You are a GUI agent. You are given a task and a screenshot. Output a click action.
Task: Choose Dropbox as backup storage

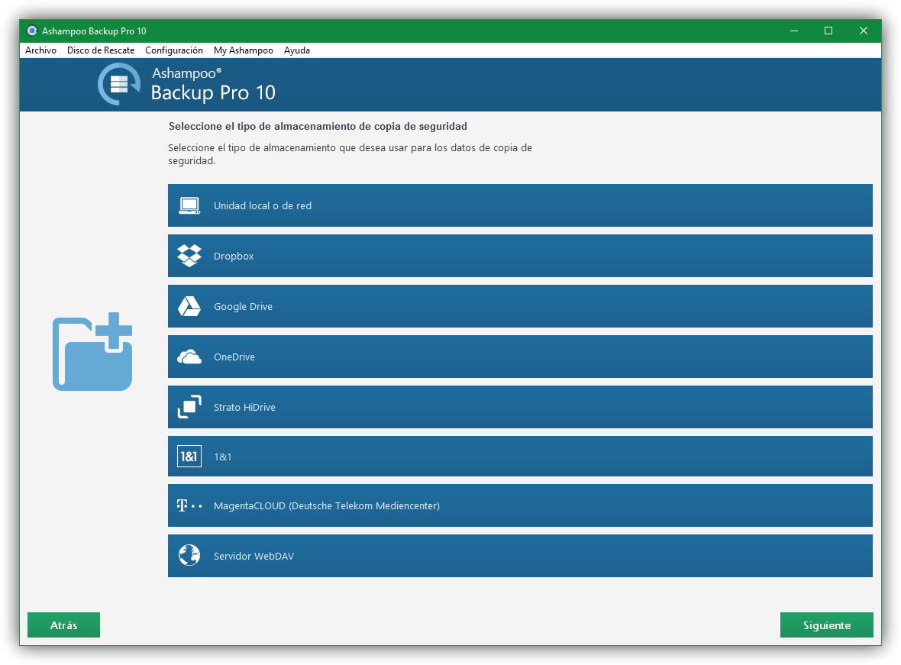(x=520, y=256)
